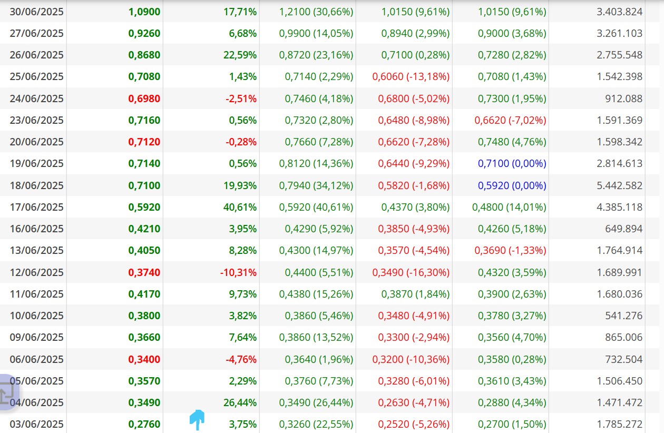
Task: Select volume figure 5.442.582
Action: click(620, 185)
